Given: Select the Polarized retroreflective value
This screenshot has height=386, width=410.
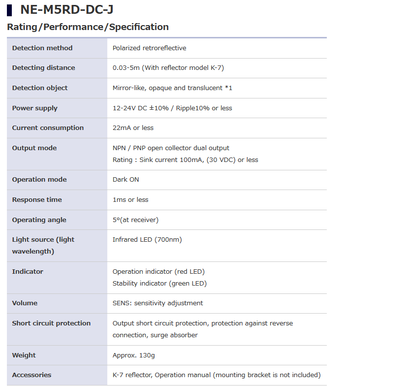Looking at the screenshot, I should 149,48.
